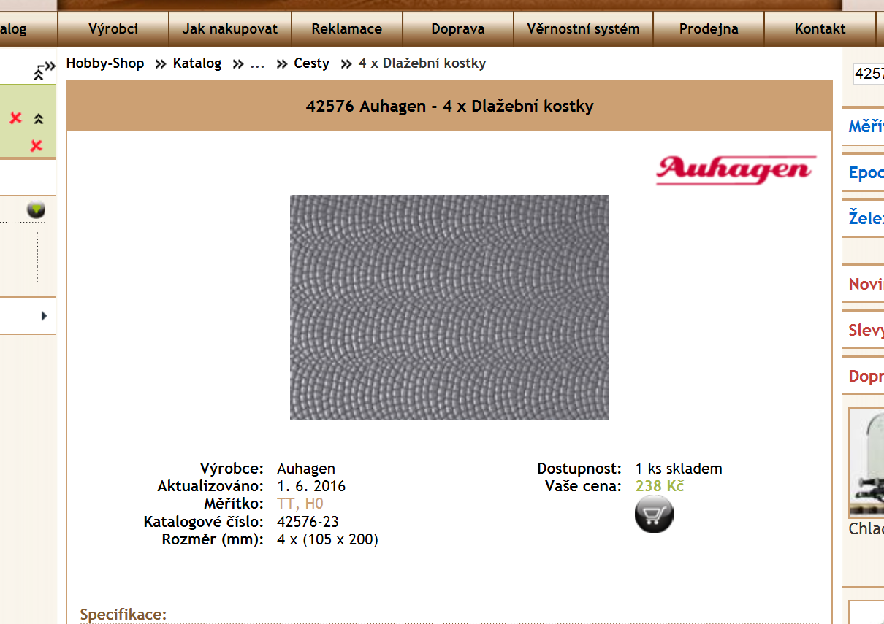The width and height of the screenshot is (884, 624).
Task: Go to the Reklamace menu item
Action: point(346,29)
